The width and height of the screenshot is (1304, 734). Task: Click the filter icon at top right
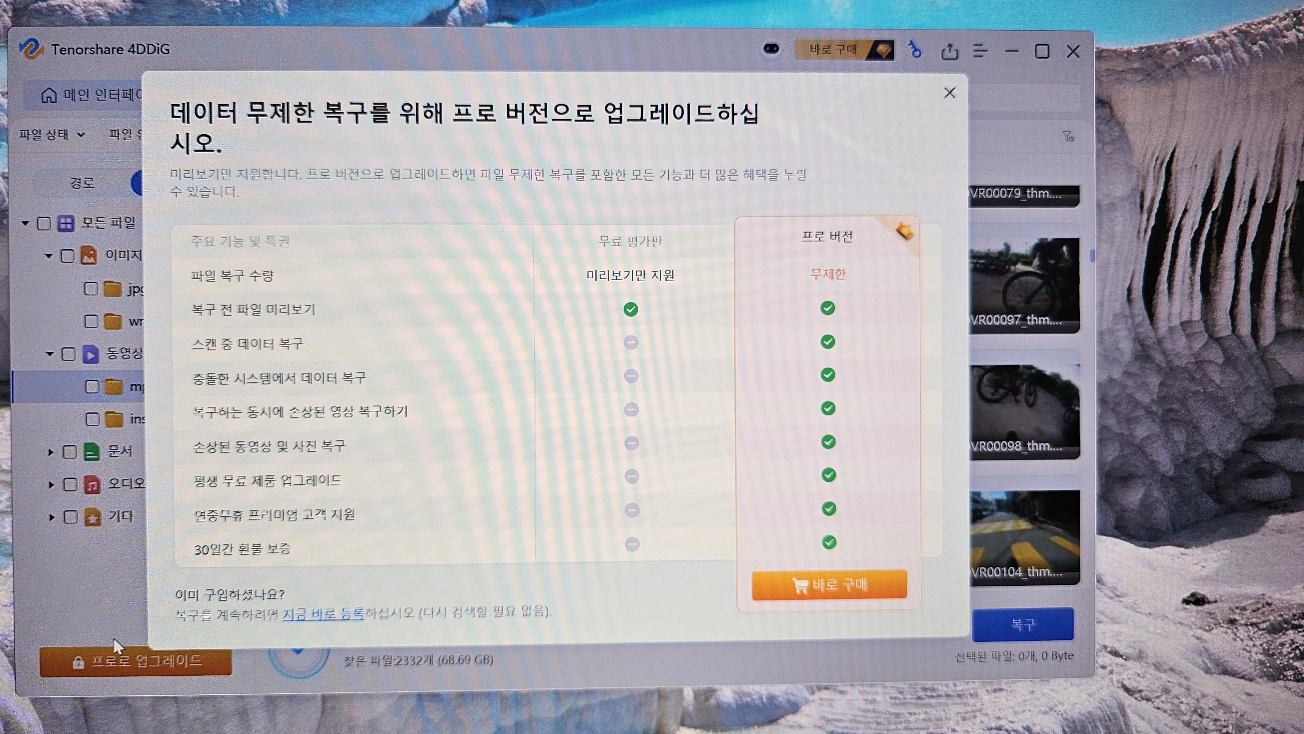[x=1068, y=136]
